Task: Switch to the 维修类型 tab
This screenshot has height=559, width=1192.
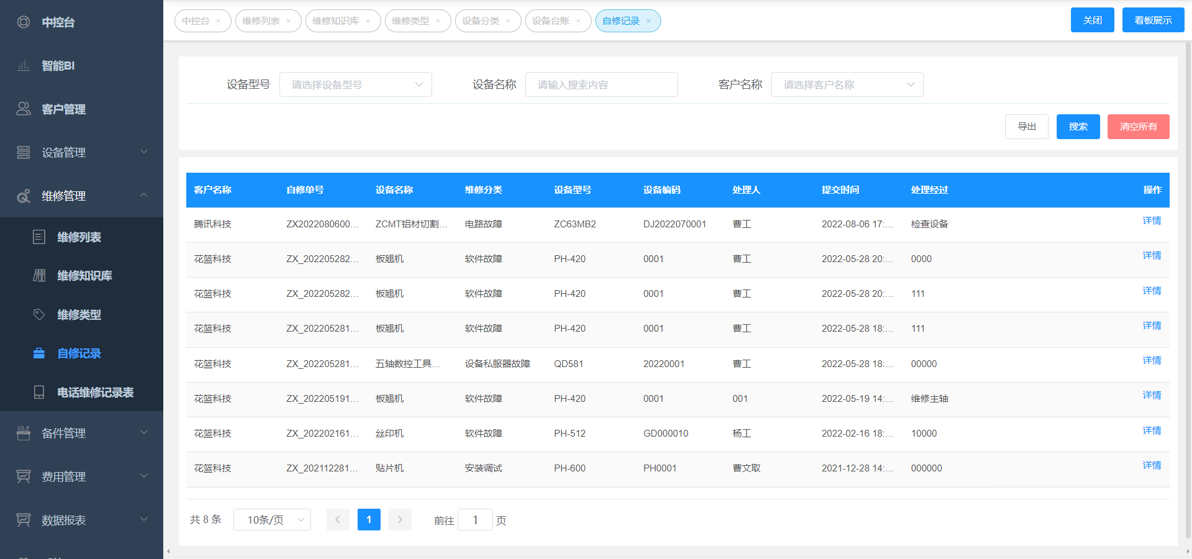Action: 410,21
